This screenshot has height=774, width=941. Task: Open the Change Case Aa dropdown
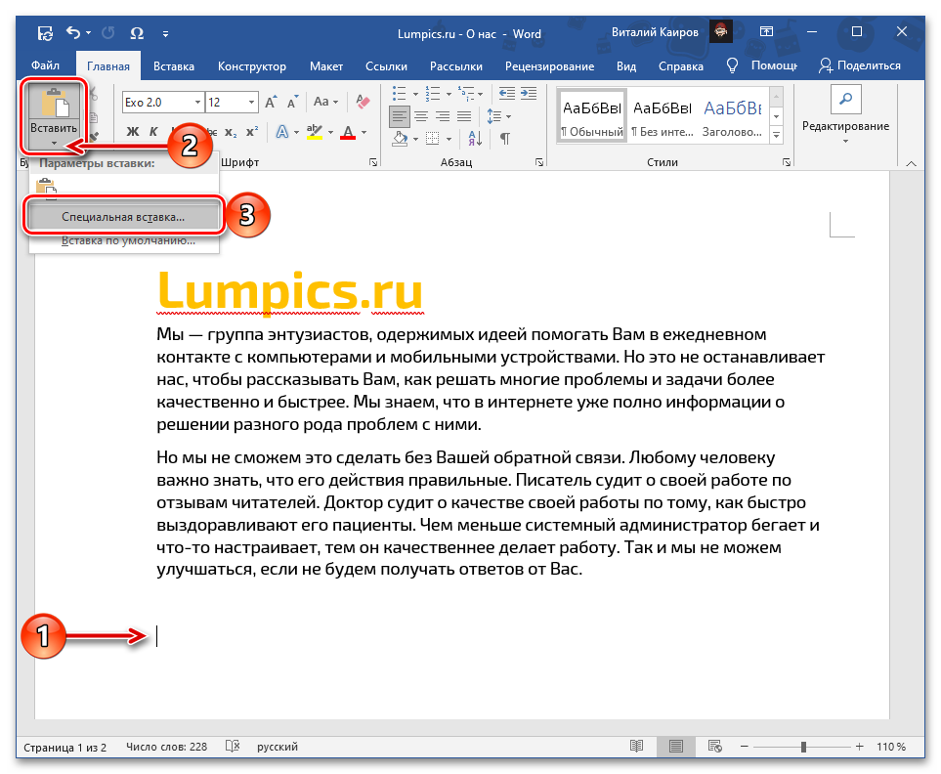325,102
